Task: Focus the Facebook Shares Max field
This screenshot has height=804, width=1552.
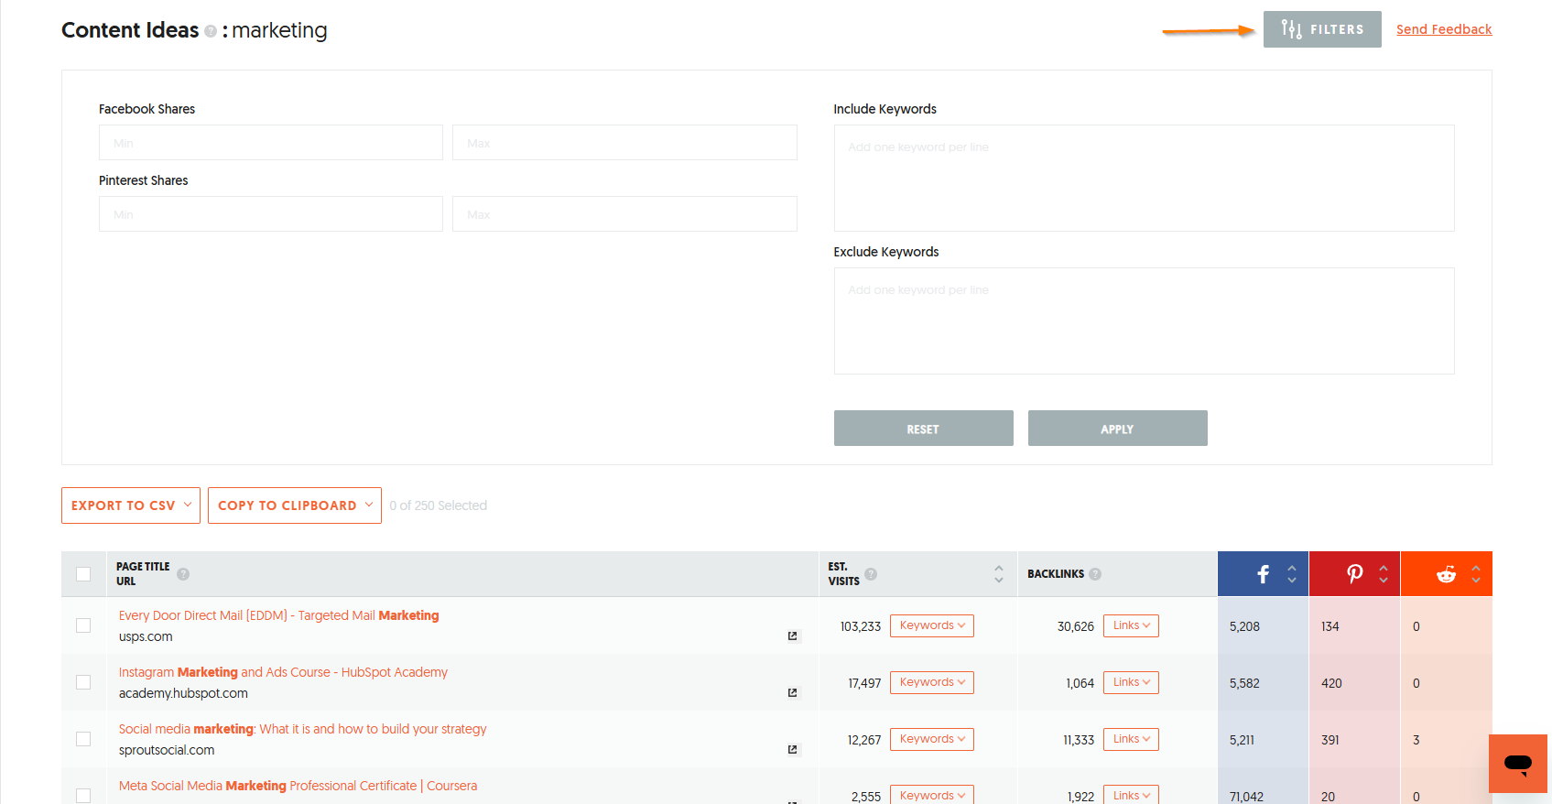Action: click(x=624, y=143)
